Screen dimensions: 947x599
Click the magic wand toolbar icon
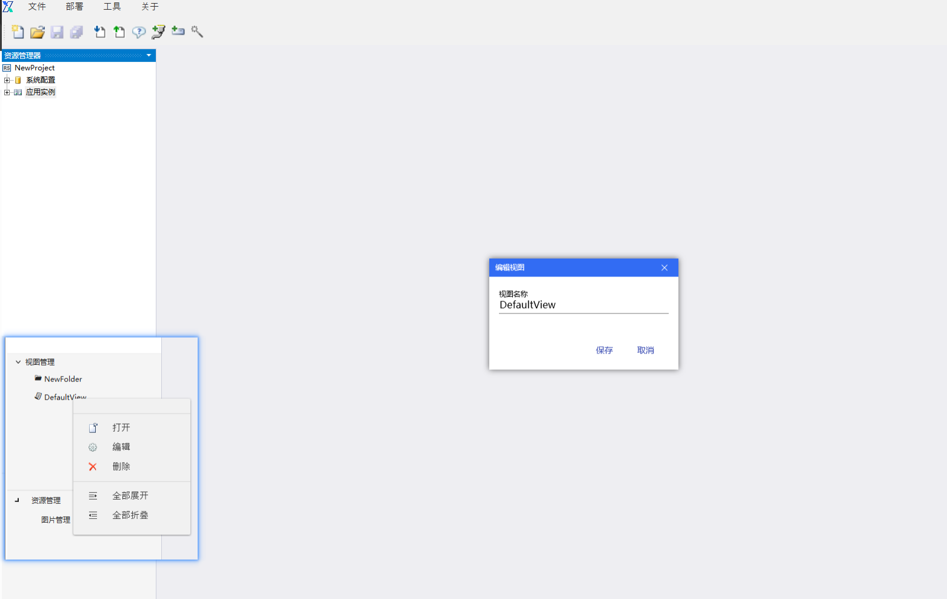point(197,32)
